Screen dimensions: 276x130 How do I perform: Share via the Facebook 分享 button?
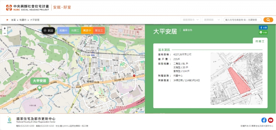tap(263, 28)
